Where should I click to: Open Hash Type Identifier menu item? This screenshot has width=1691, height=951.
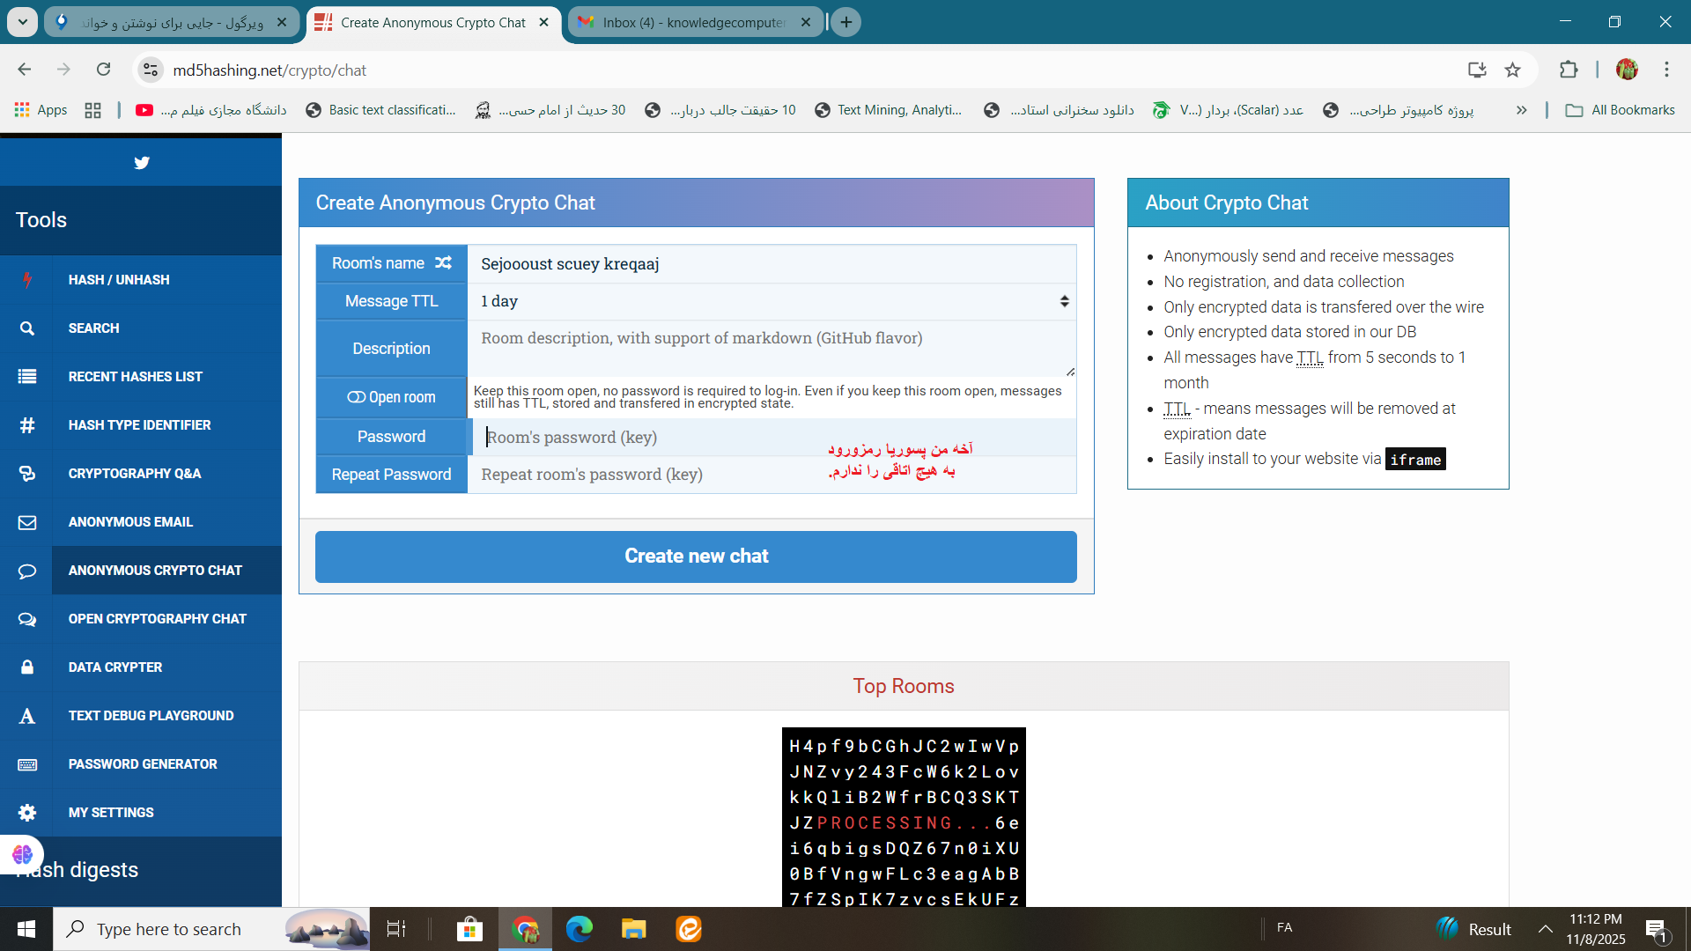[x=139, y=425]
